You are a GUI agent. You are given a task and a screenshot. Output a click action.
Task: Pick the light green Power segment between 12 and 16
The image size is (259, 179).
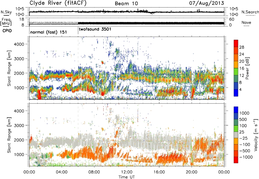point(236,72)
